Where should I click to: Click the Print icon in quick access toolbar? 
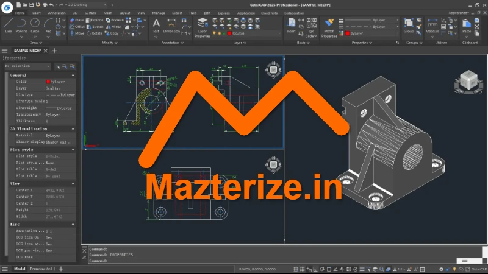coord(45,5)
